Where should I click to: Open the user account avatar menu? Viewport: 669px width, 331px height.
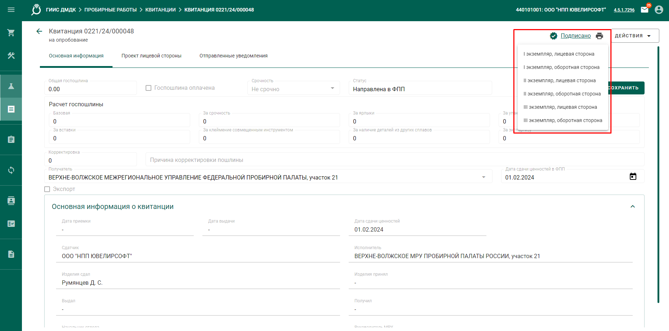point(659,10)
